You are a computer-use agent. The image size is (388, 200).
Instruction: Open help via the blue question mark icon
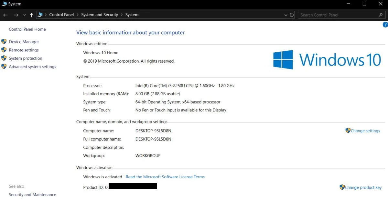[385, 25]
